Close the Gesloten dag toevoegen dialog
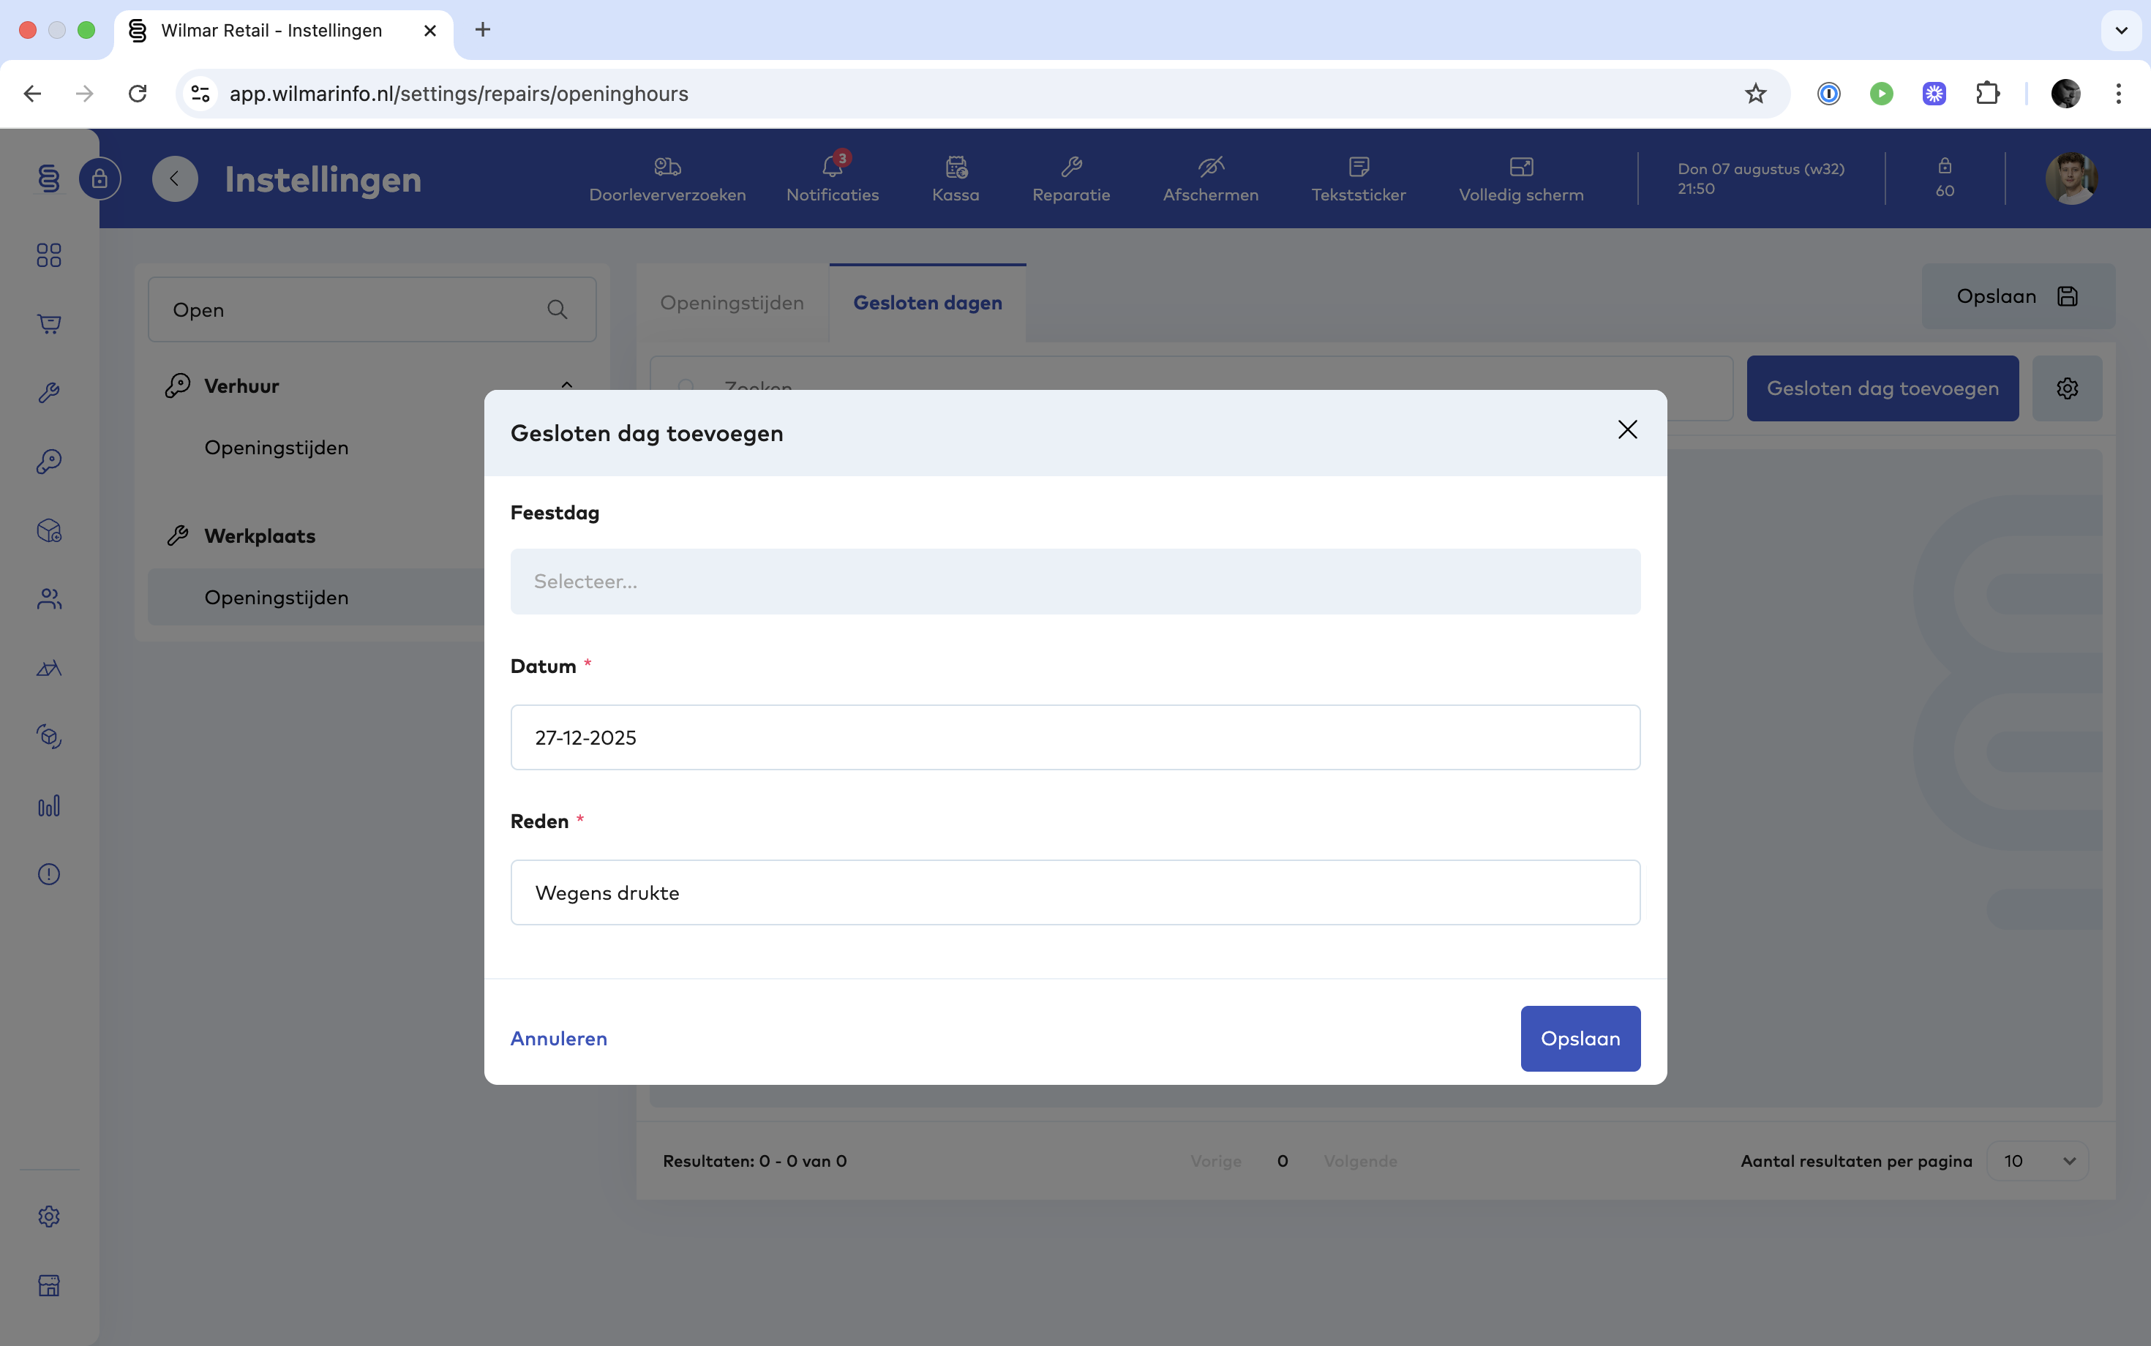 [1626, 430]
